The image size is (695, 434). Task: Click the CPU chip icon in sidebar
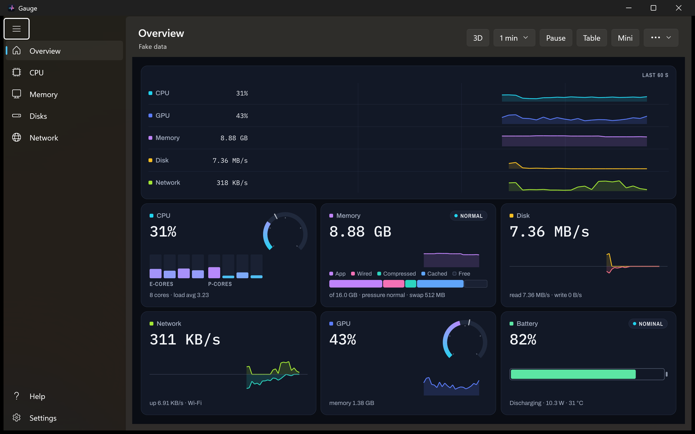coord(17,72)
